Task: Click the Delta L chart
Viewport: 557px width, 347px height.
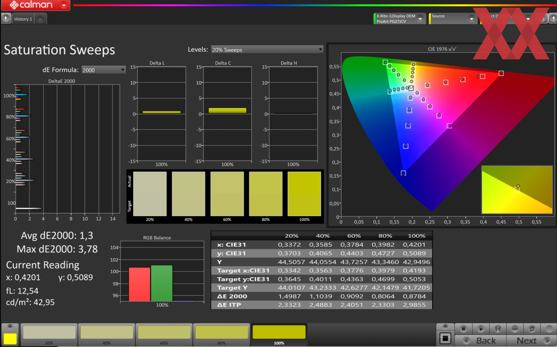Action: [161, 114]
